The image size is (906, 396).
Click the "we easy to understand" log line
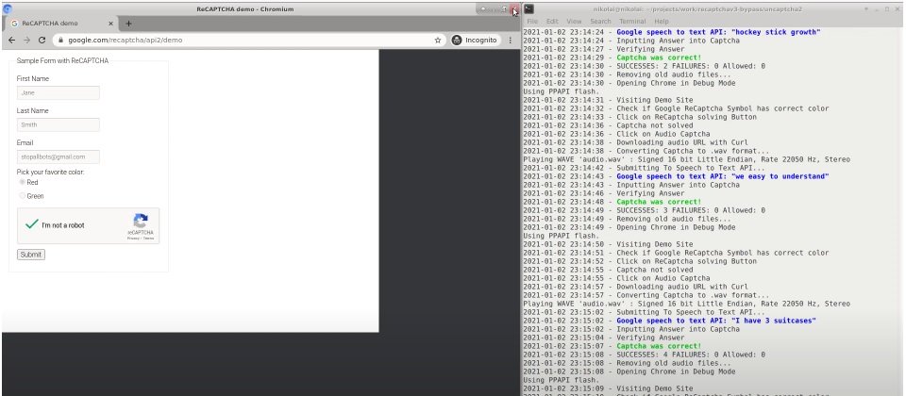(676, 176)
